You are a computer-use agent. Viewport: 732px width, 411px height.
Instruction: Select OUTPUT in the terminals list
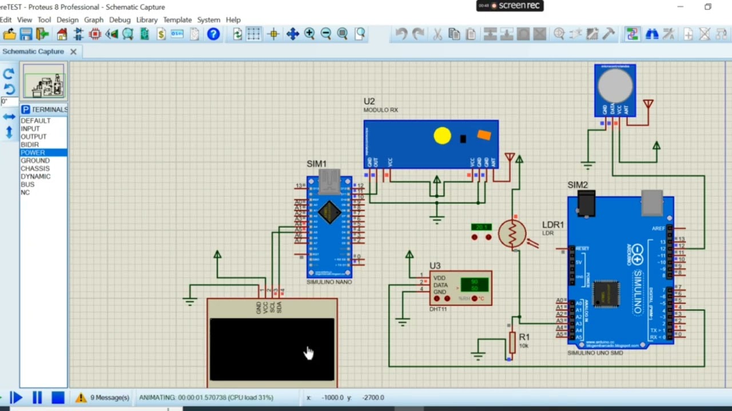click(x=34, y=136)
